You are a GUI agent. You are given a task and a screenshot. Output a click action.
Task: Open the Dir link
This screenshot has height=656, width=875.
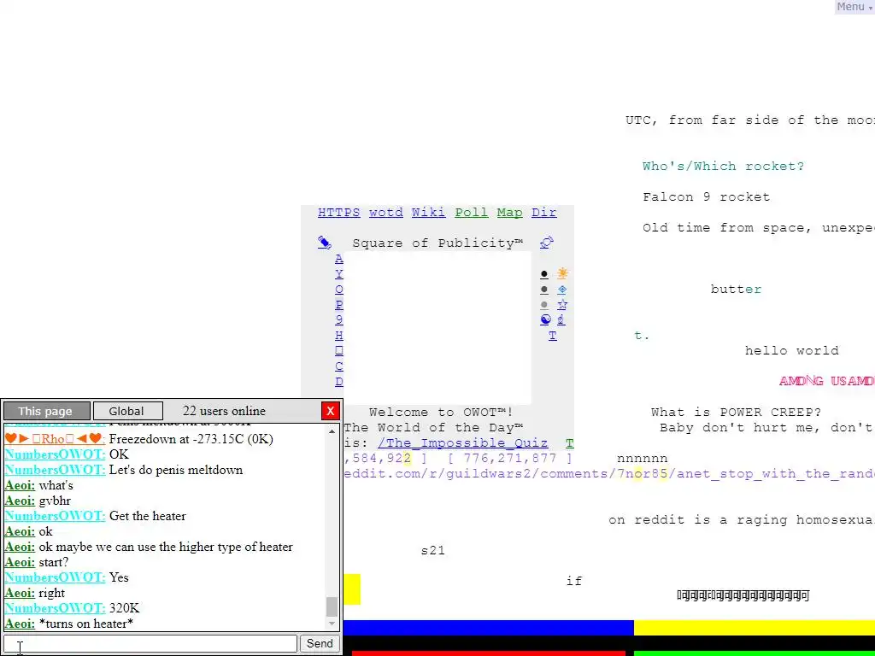[543, 213]
